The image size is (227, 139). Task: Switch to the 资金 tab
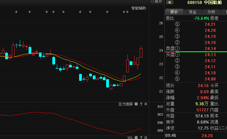pyautogui.click(x=193, y=12)
